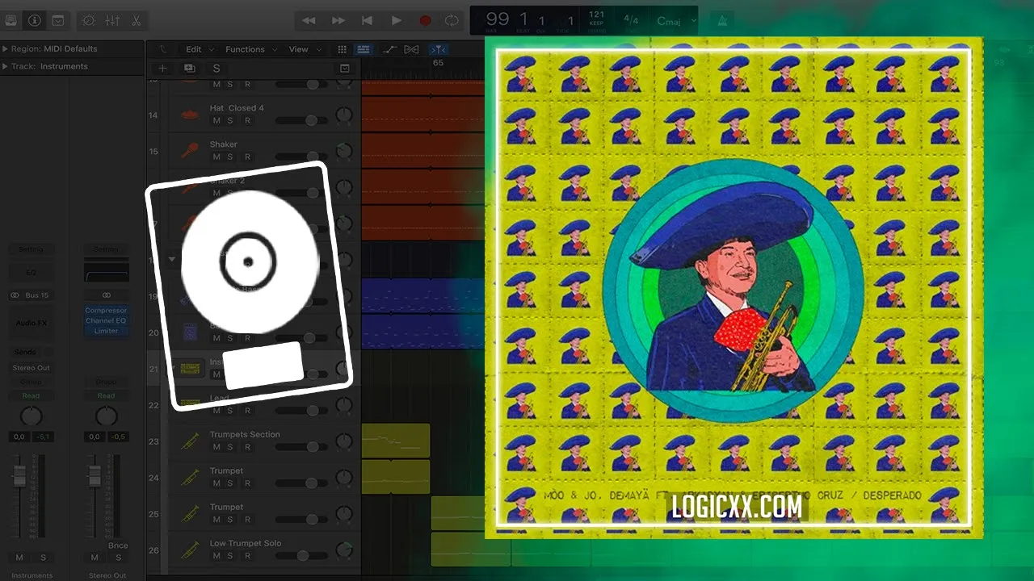Open the Mixer faders icon
Viewport: 1034px width, 581px height.
pyautogui.click(x=112, y=20)
